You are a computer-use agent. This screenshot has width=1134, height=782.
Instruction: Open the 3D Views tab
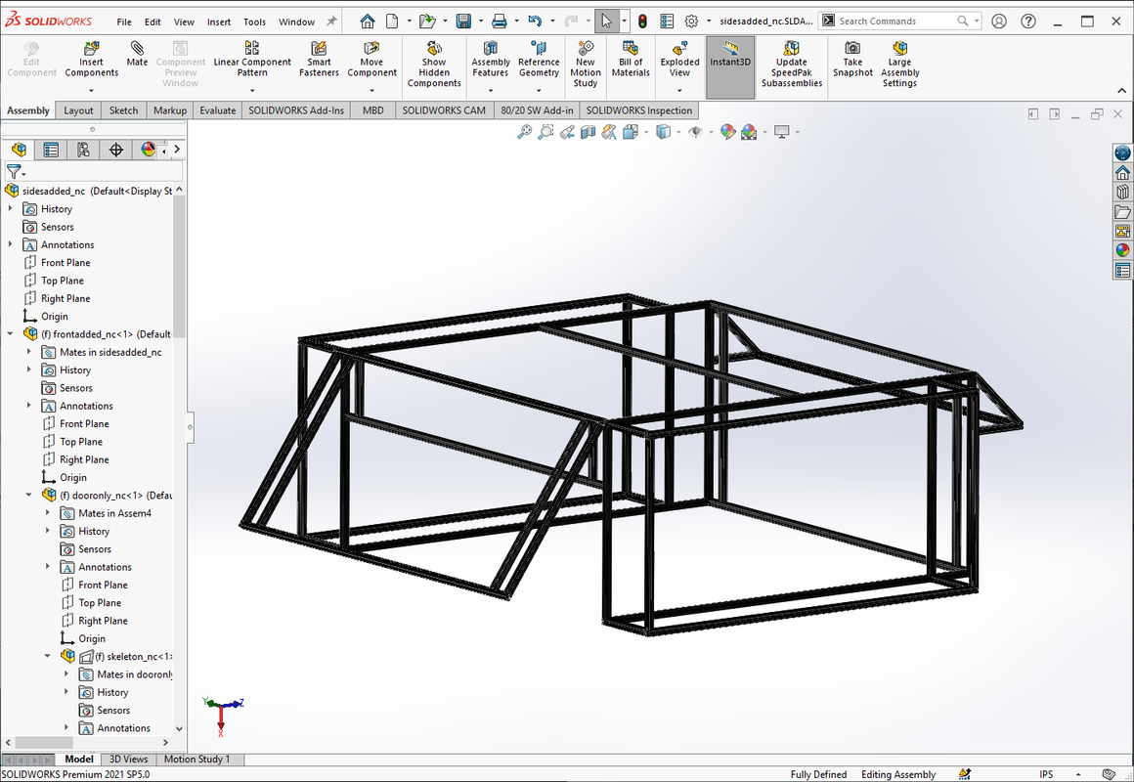click(x=128, y=759)
